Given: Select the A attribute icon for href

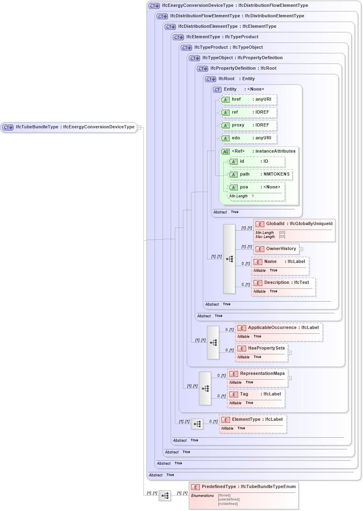Looking at the screenshot, I should click(x=226, y=99).
